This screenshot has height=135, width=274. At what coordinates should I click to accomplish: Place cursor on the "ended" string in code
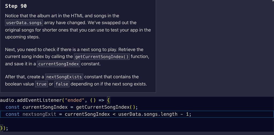75,100
